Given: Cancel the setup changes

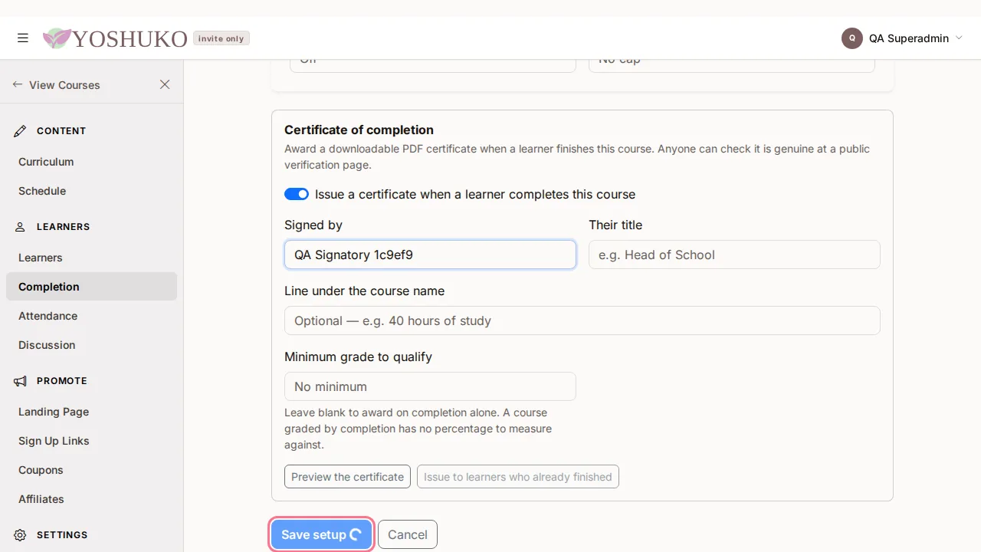Looking at the screenshot, I should pyautogui.click(x=408, y=535).
